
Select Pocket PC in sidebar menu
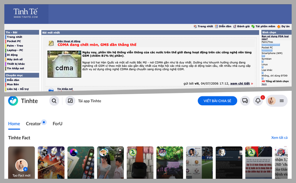[x=14, y=41]
